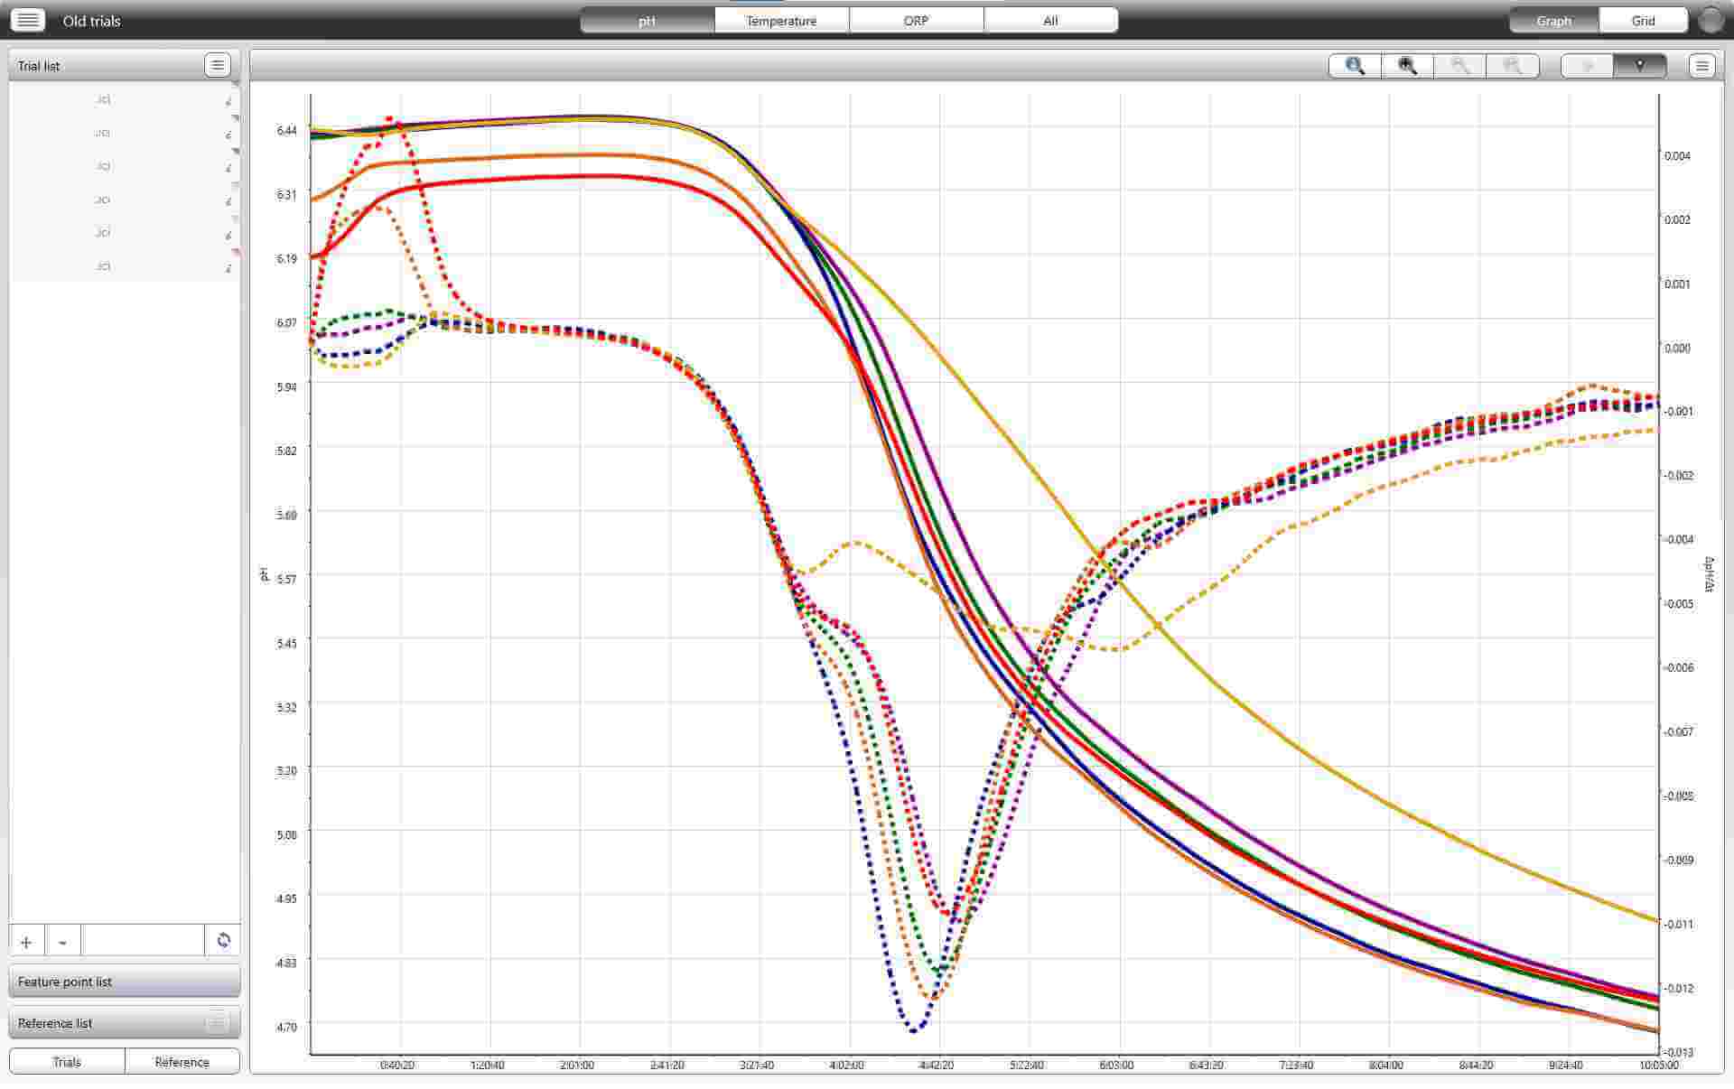Expand the Feature point list panel
1734x1089 pixels.
124,982
